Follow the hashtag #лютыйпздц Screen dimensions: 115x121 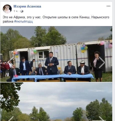[24, 22]
